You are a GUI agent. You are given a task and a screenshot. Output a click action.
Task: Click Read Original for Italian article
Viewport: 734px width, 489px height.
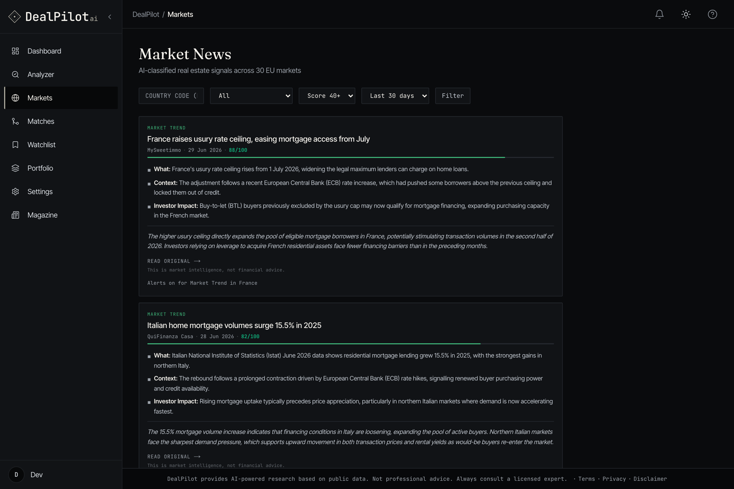coord(174,457)
